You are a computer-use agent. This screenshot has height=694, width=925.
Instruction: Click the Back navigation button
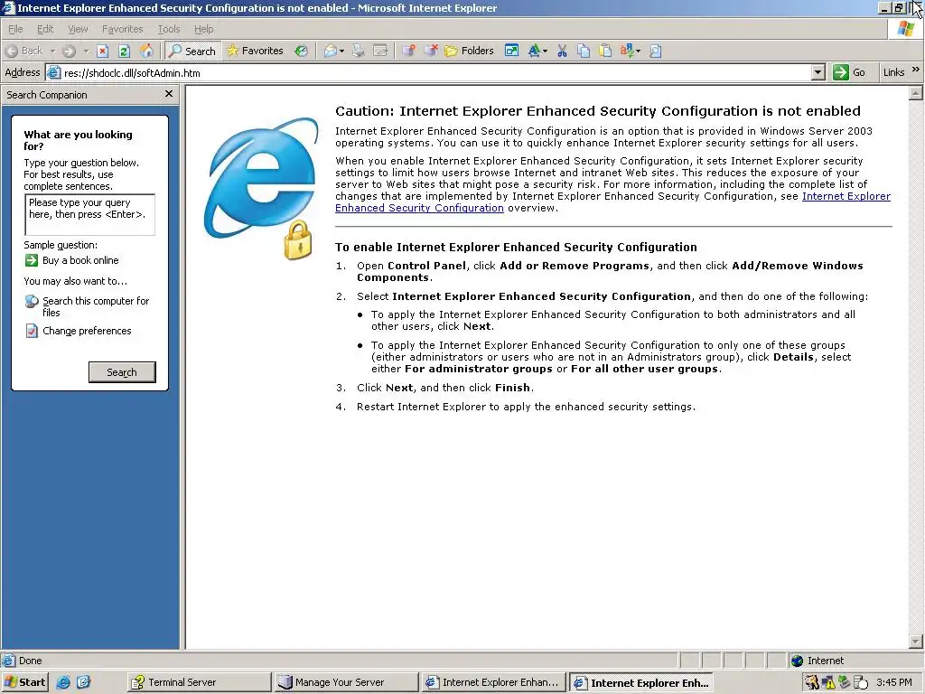pos(23,52)
